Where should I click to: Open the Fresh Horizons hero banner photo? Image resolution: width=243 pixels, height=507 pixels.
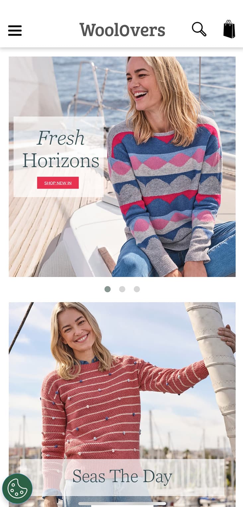[x=122, y=167]
